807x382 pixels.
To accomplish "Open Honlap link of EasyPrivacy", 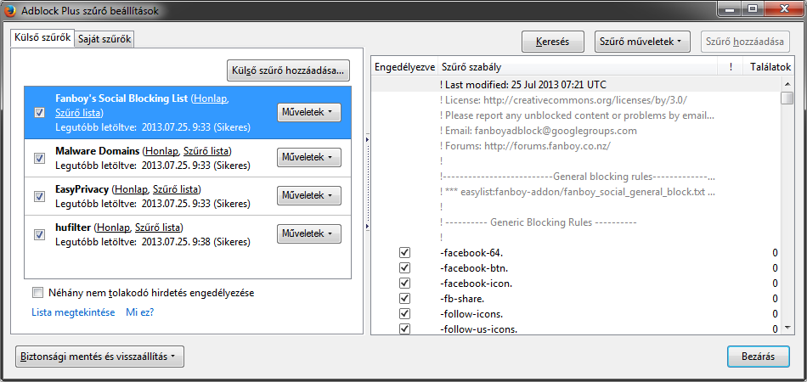I will coord(130,189).
